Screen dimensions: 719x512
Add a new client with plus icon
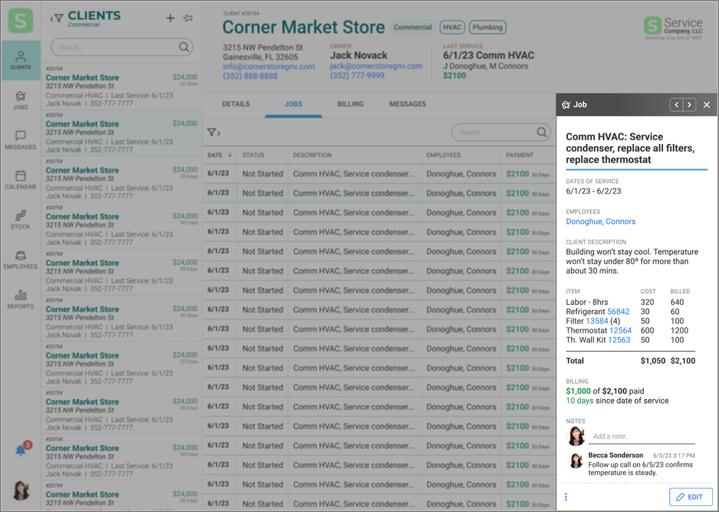170,18
